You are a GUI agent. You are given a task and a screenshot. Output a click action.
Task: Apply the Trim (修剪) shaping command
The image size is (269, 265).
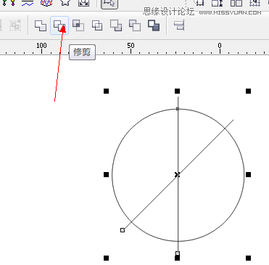tap(59, 25)
